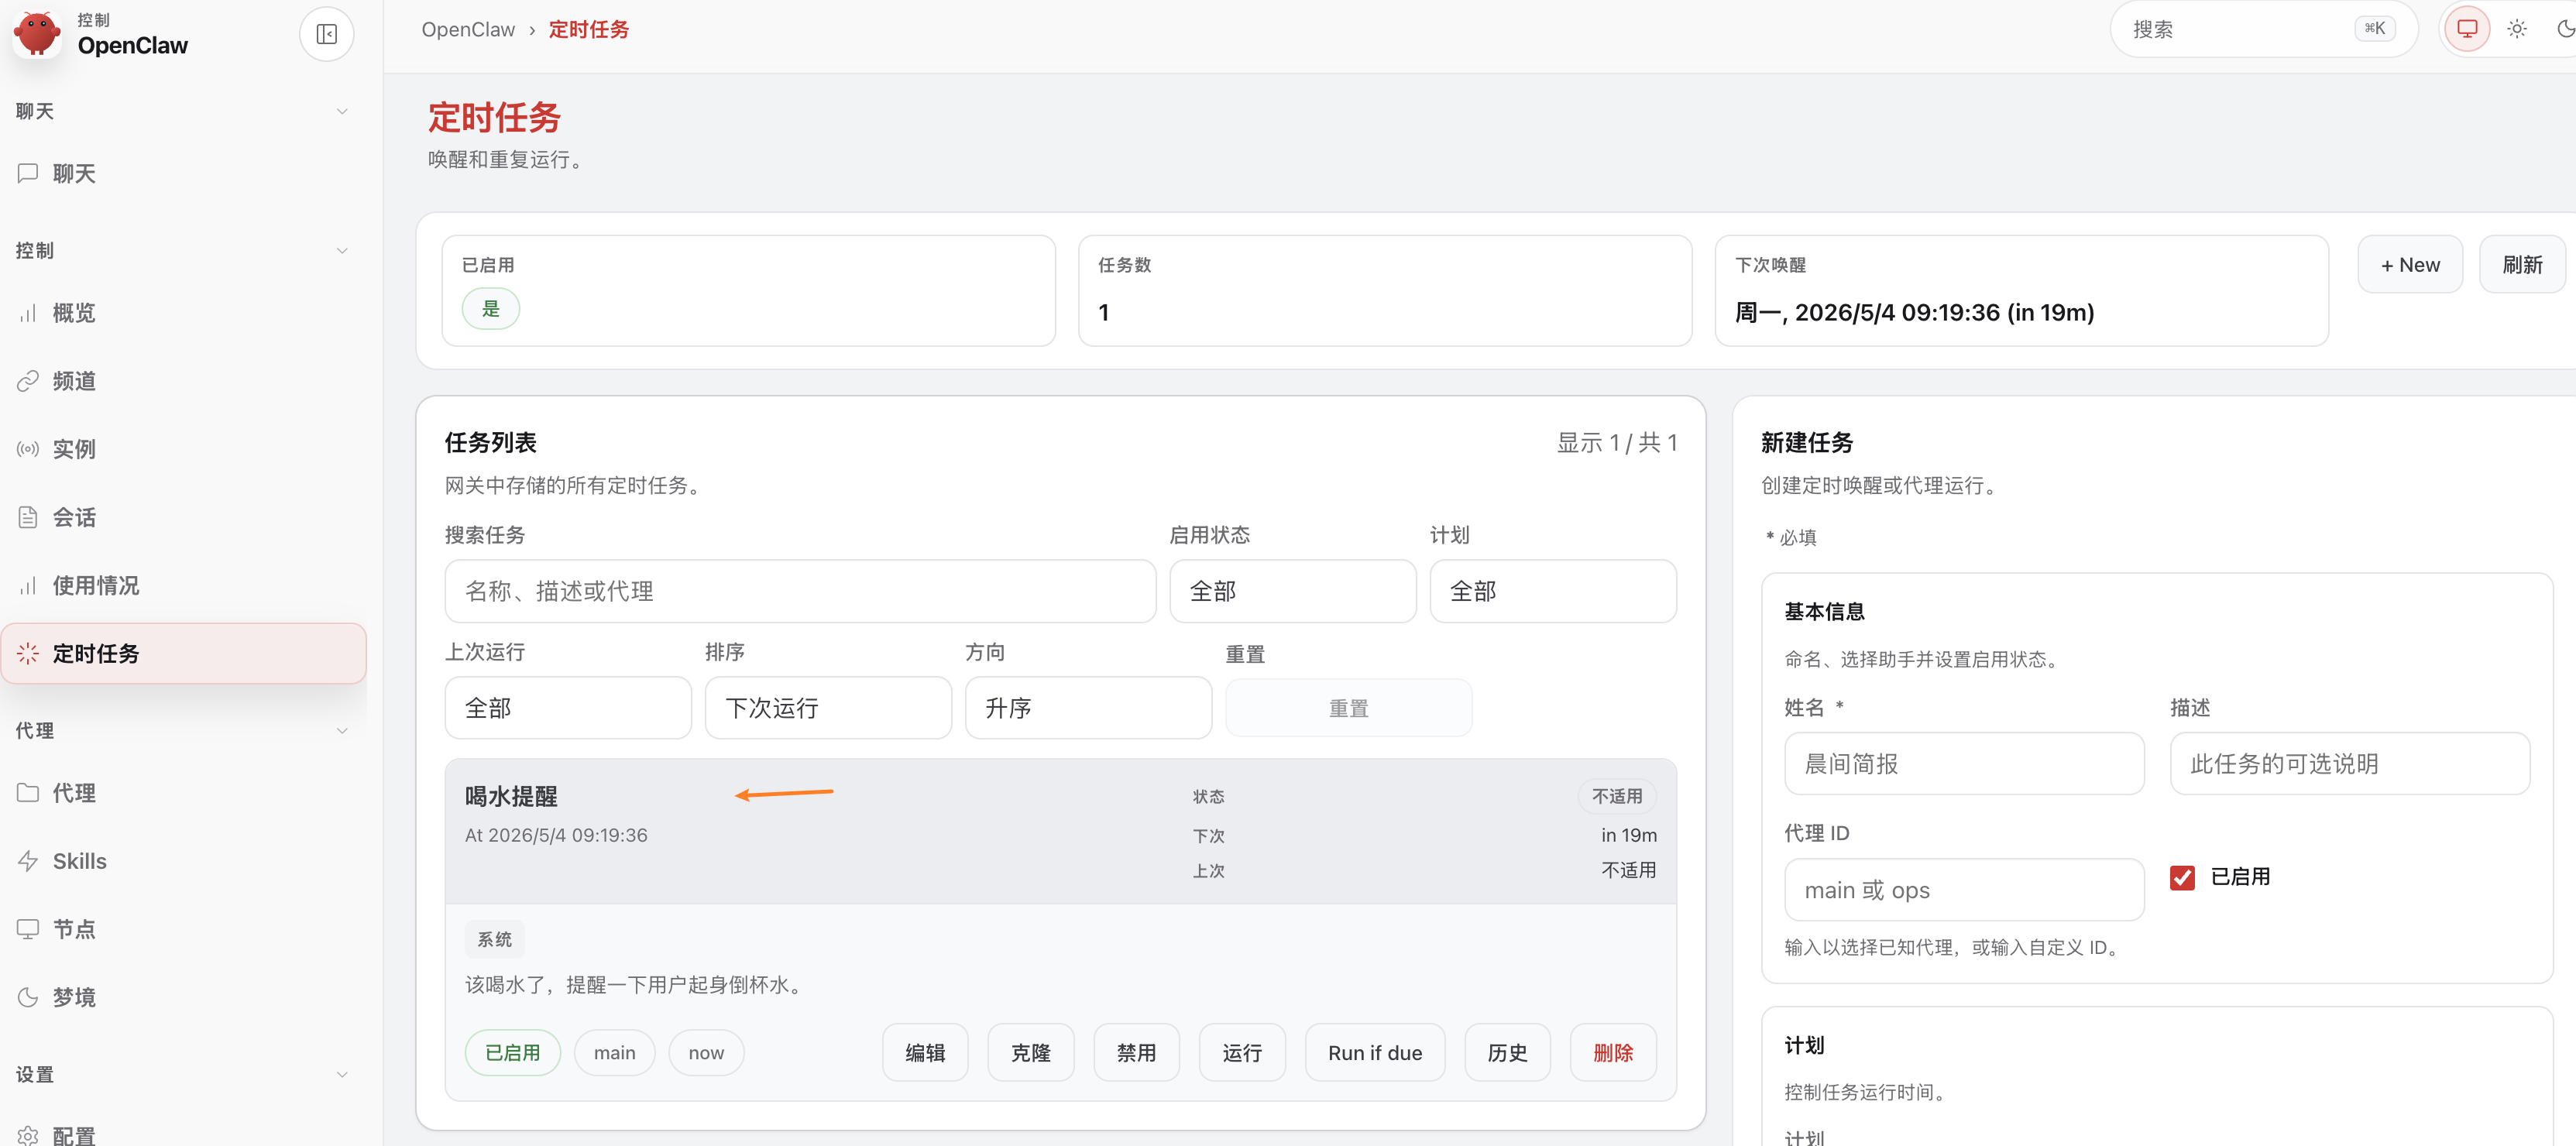Click the folder icon beside 代理
This screenshot has height=1146, width=2576.
28,793
